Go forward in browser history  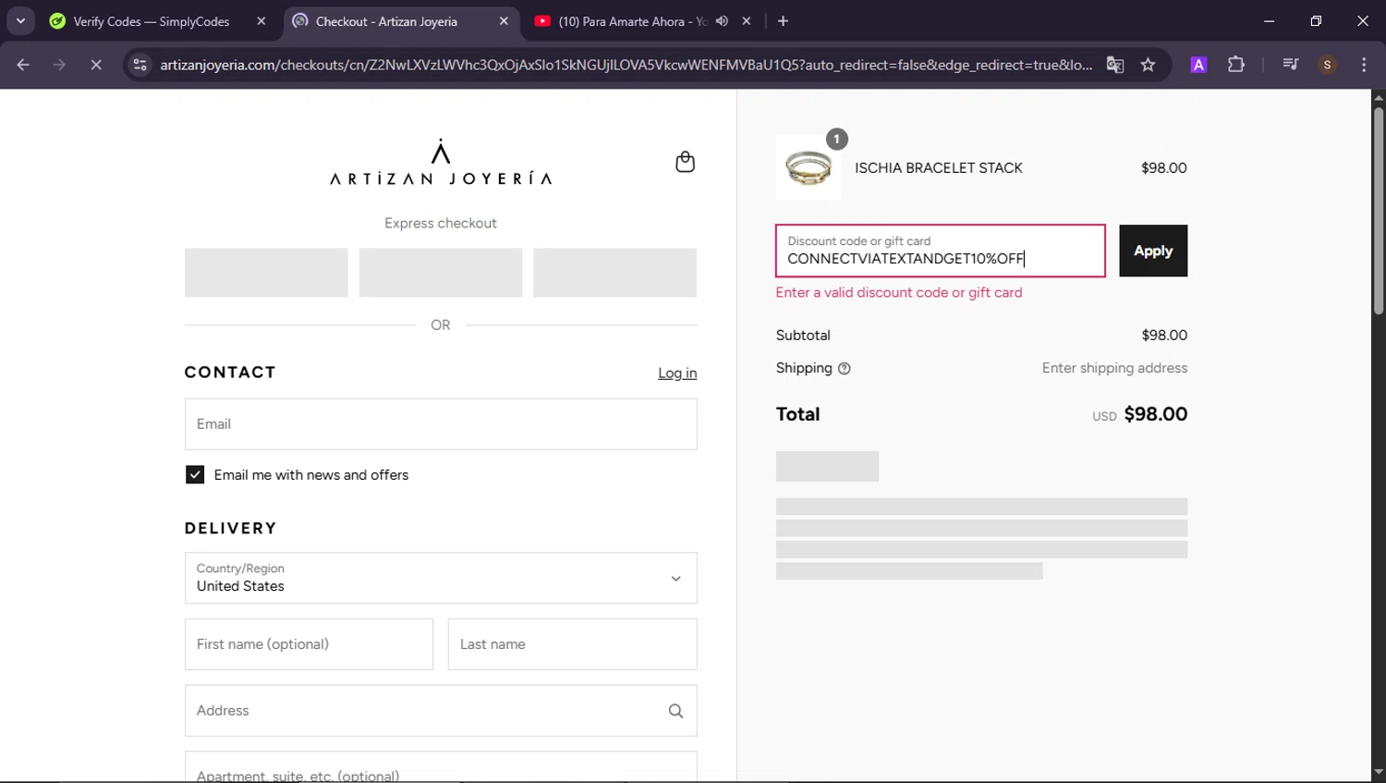point(59,65)
